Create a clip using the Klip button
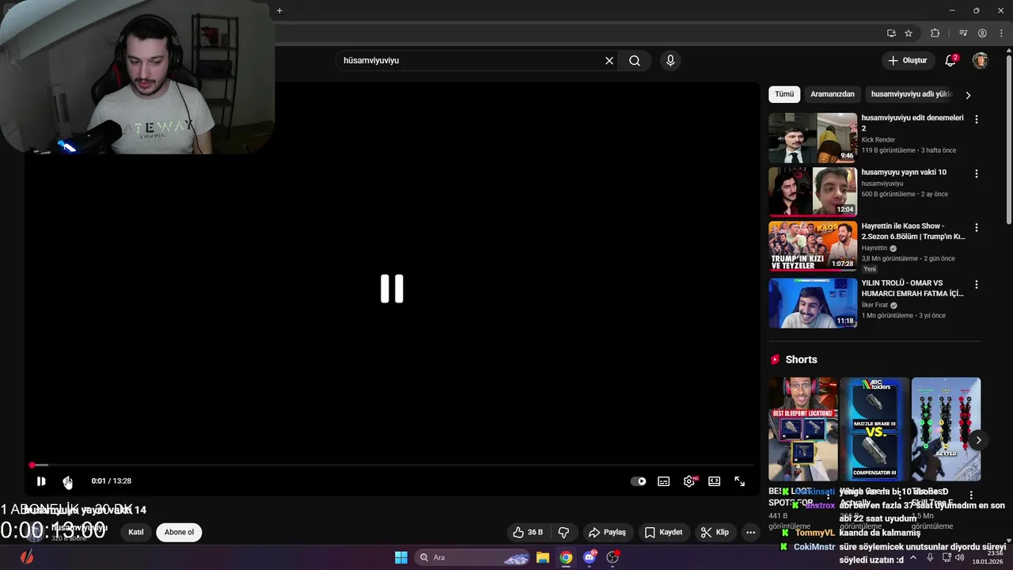1013x570 pixels. coord(715,532)
